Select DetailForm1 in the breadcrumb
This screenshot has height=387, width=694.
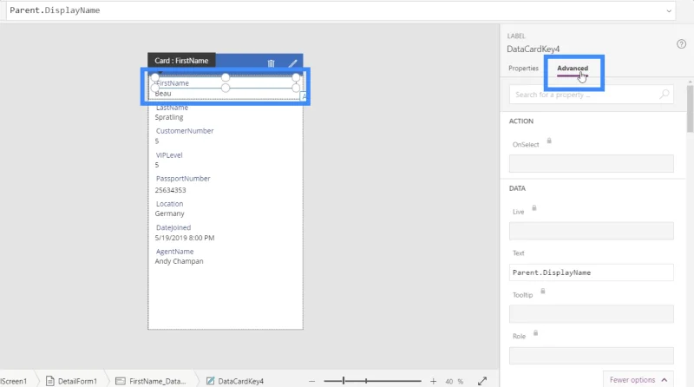coord(77,381)
